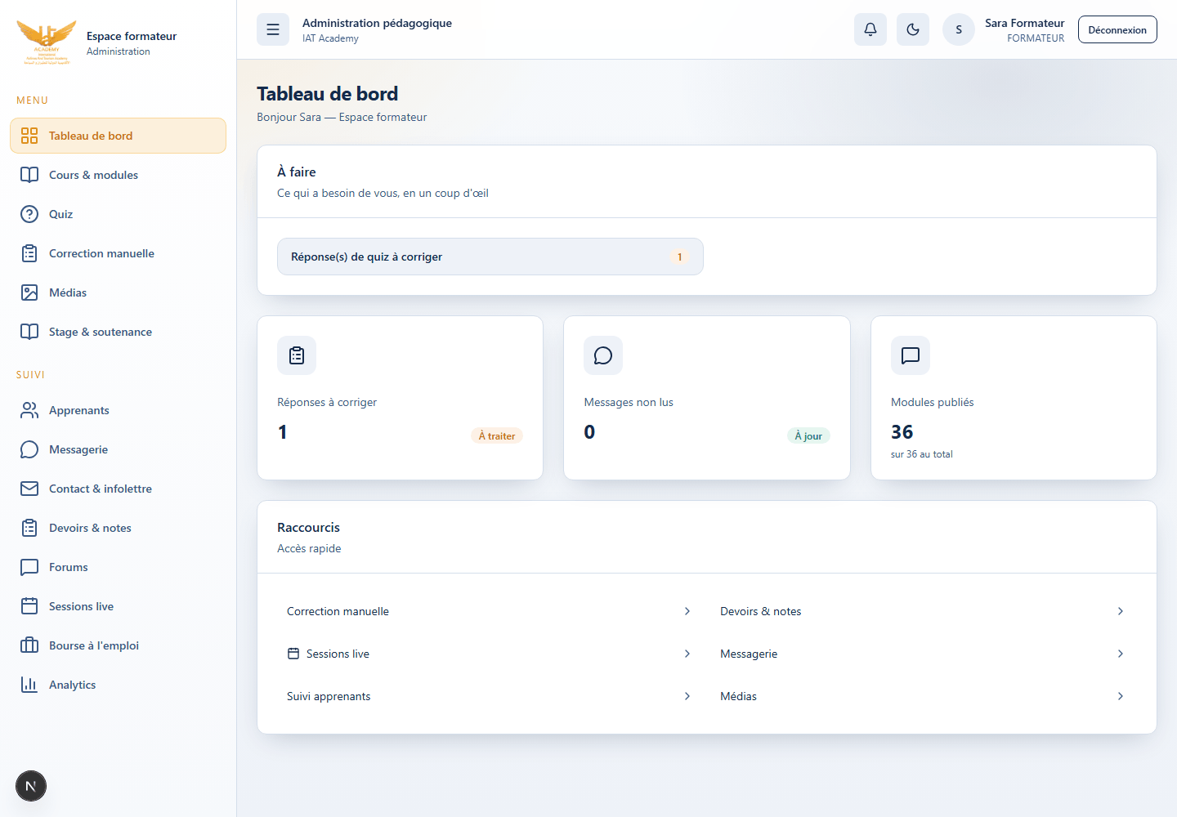Image resolution: width=1177 pixels, height=817 pixels.
Task: Open Sessions live shortcut chevron
Action: pos(687,654)
